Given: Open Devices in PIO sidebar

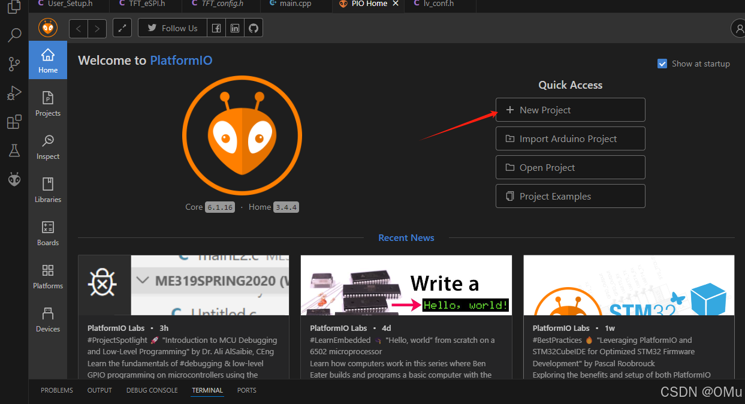Looking at the screenshot, I should [48, 319].
